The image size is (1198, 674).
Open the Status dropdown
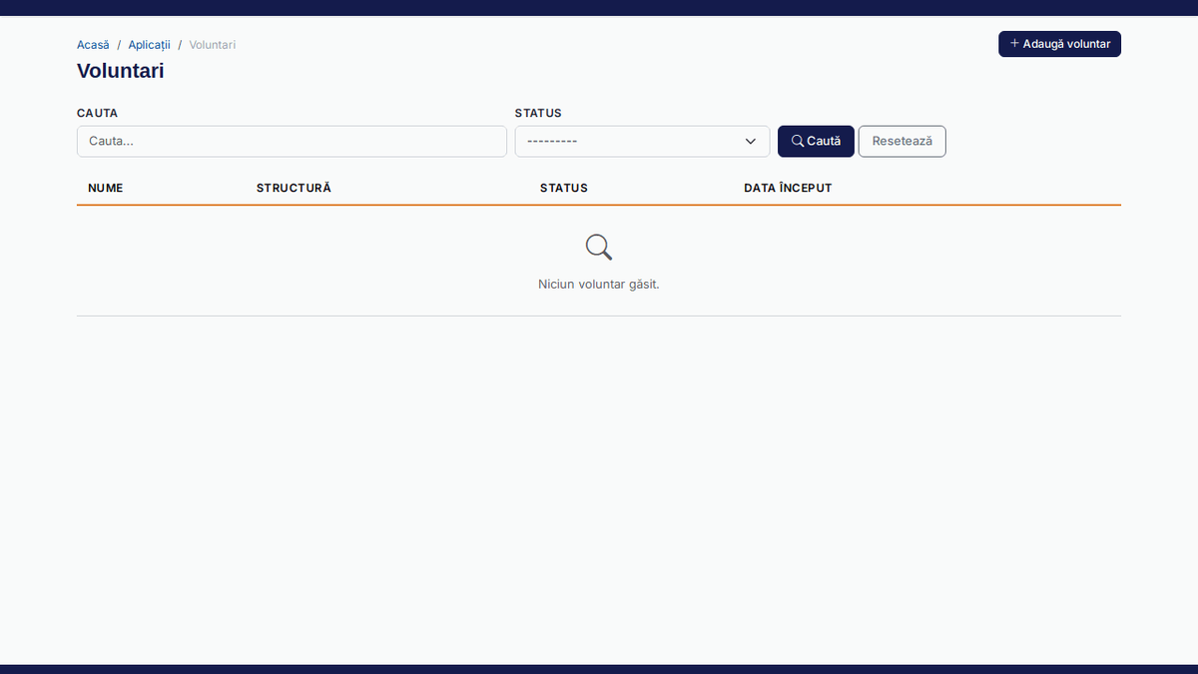coord(642,141)
